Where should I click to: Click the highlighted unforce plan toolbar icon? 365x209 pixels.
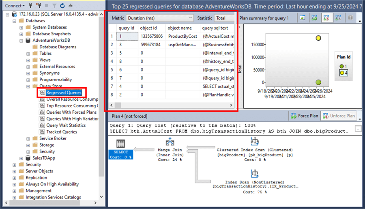coord(326,18)
